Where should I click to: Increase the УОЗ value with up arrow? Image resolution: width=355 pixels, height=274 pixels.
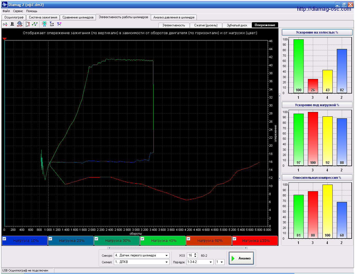(195, 254)
